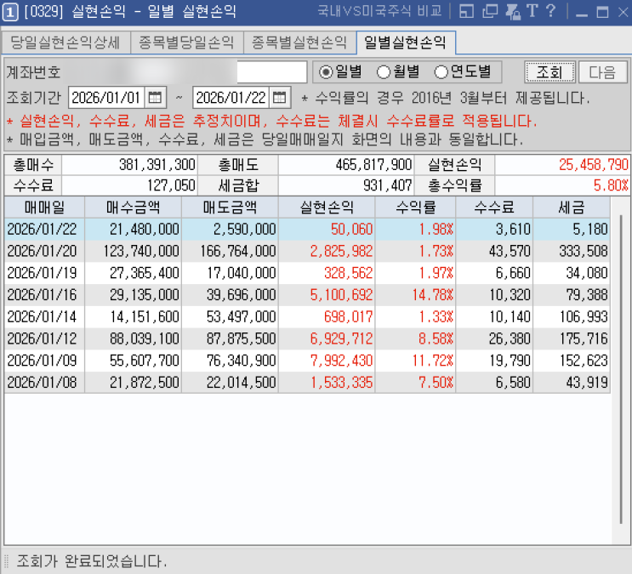Screen dimensions: 632x574
Task: Focus the end date field 2026/01/22
Action: (231, 98)
